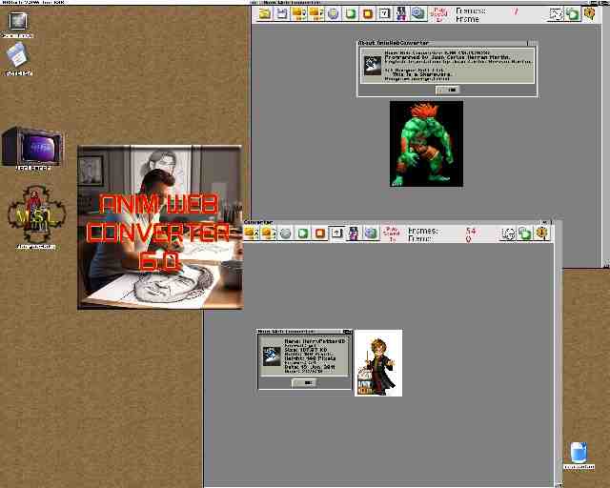Click green Blanka animation preview image

pyautogui.click(x=426, y=144)
